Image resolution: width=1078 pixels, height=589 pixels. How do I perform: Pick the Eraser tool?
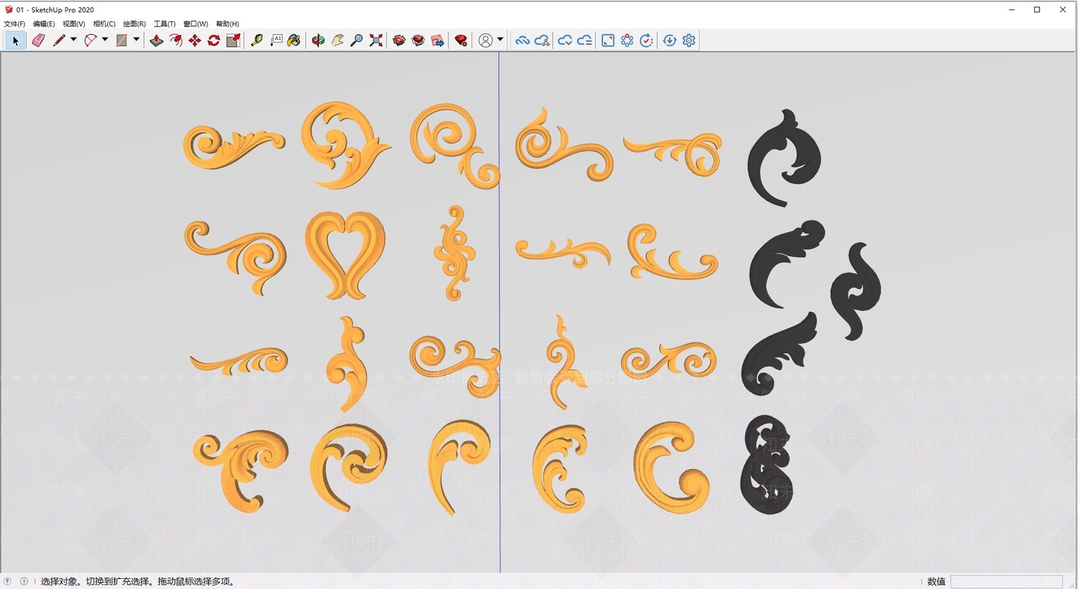coord(38,40)
